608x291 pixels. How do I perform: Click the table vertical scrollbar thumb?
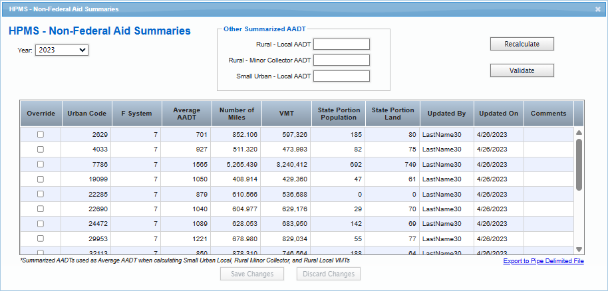tap(579, 165)
